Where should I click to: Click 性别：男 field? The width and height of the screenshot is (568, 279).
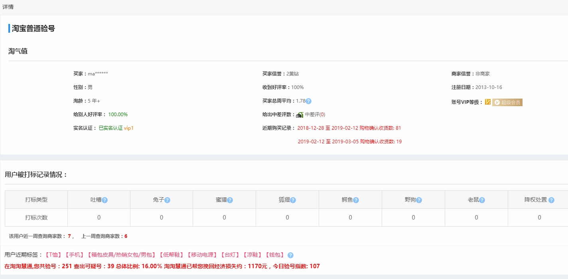(x=83, y=87)
